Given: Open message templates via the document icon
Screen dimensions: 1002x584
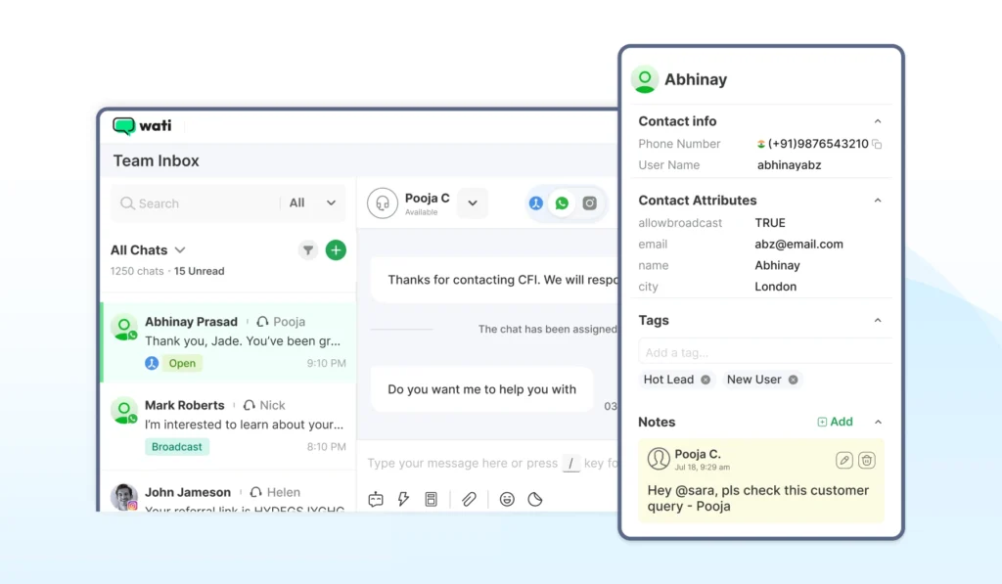Looking at the screenshot, I should [432, 499].
